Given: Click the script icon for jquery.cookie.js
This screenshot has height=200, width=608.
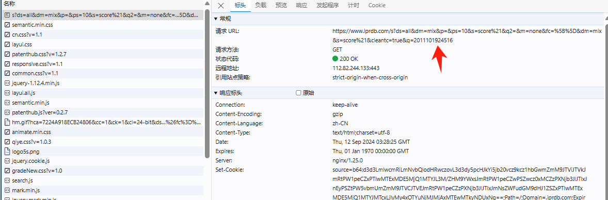Looking at the screenshot, I should 7,161.
